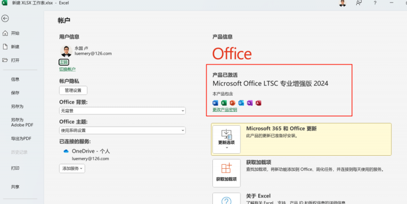This screenshot has width=407, height=204.
Task: Expand the Office 背景 dropdown
Action: [x=122, y=111]
